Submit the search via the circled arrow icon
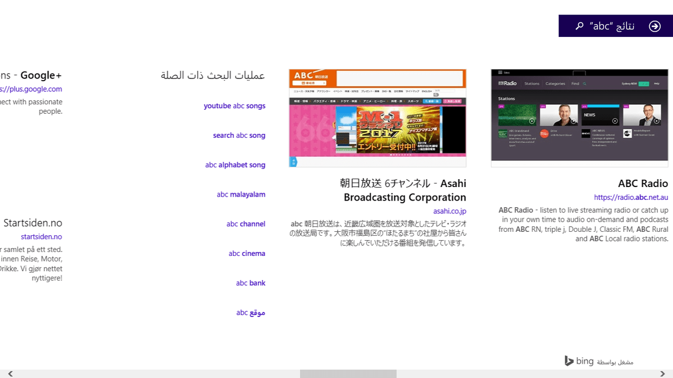 [654, 25]
